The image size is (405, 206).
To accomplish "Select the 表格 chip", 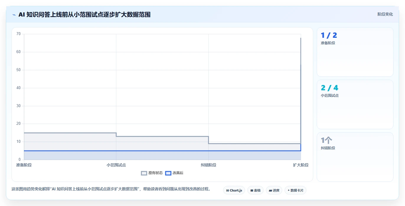I will pos(255,190).
